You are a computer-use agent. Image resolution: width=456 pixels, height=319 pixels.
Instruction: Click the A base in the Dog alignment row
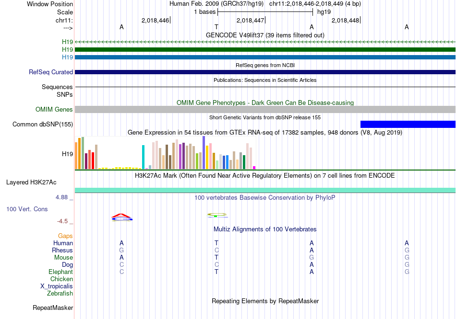pos(312,265)
